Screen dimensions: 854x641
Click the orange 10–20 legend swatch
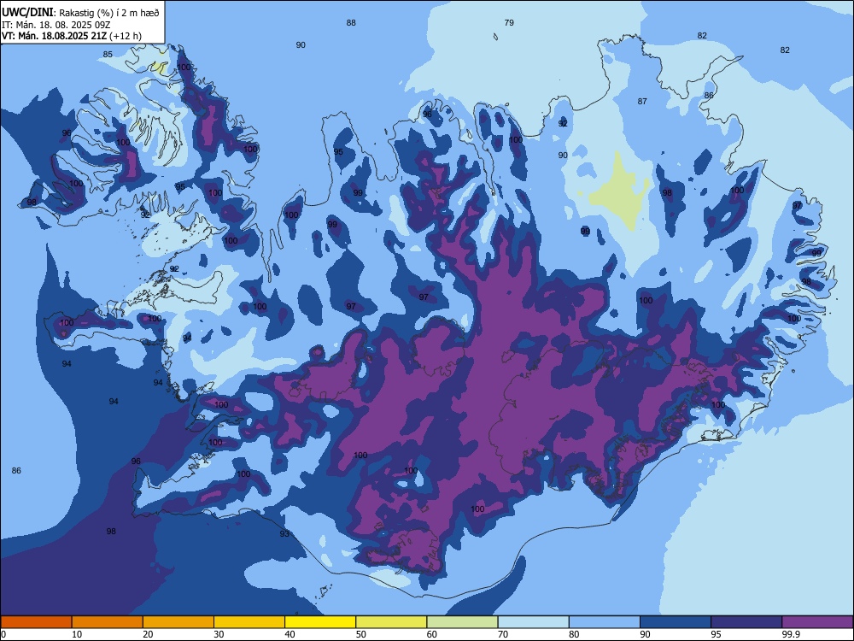click(108, 622)
